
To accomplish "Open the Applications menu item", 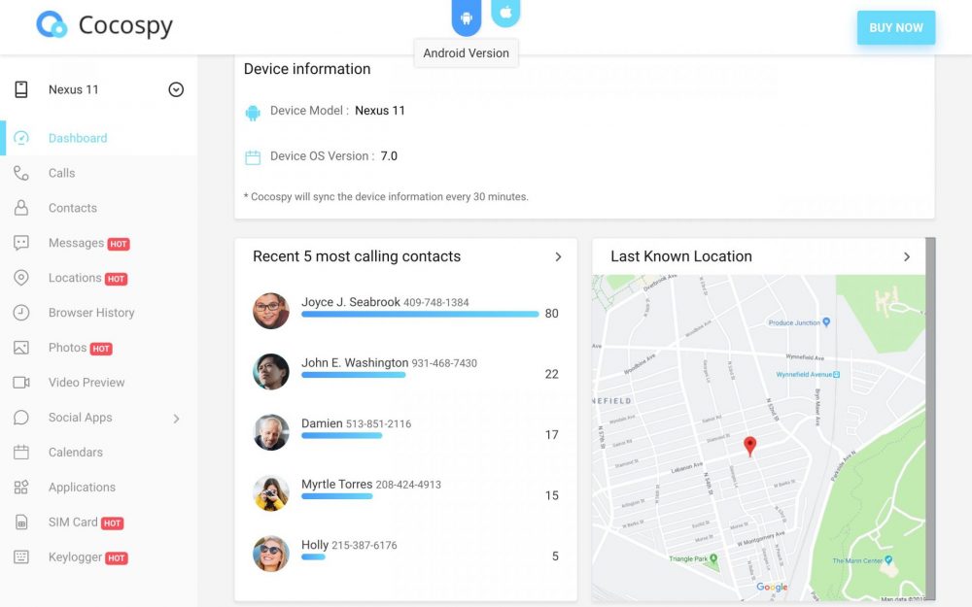I will [x=99, y=487].
